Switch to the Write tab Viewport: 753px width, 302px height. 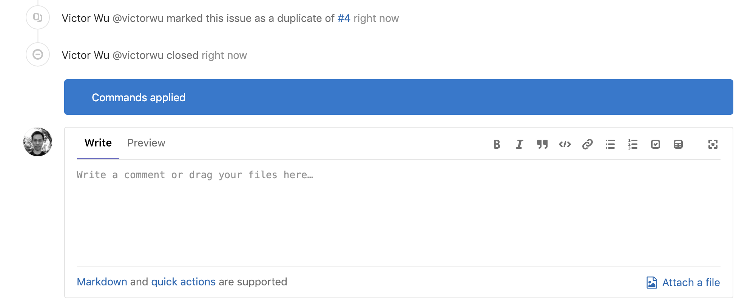(98, 143)
